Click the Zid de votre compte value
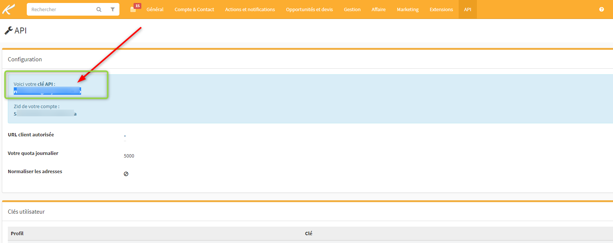The height and width of the screenshot is (243, 613). [45, 114]
